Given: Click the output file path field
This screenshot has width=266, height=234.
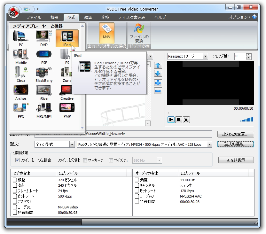Looking at the screenshot, I should click(123, 134).
